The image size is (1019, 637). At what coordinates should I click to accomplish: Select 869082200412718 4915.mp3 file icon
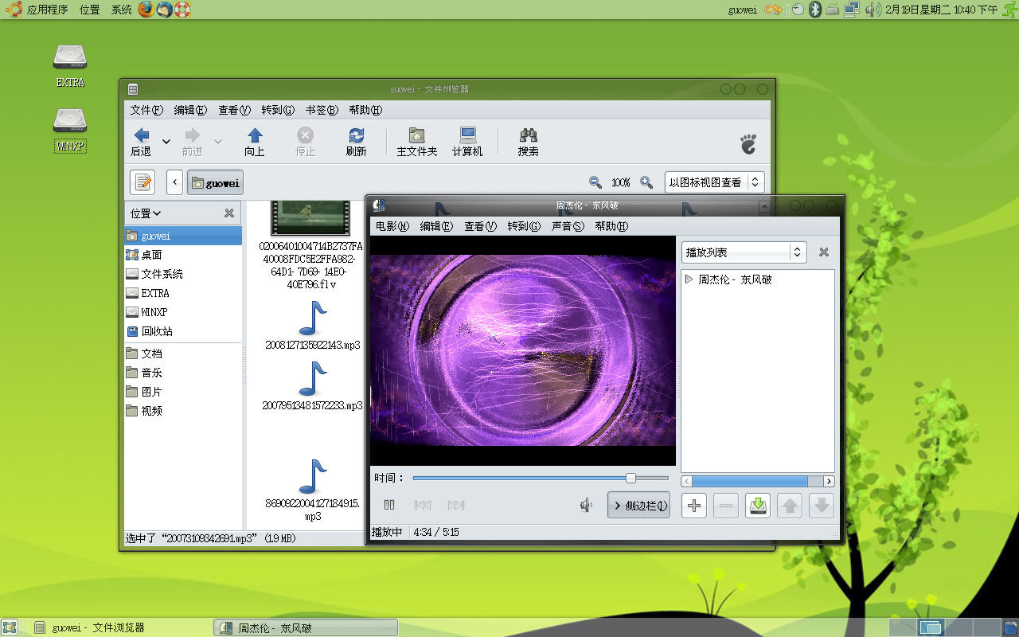(x=313, y=477)
